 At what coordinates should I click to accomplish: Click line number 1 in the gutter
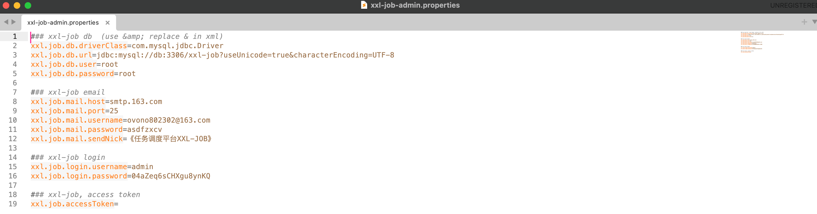(x=15, y=36)
